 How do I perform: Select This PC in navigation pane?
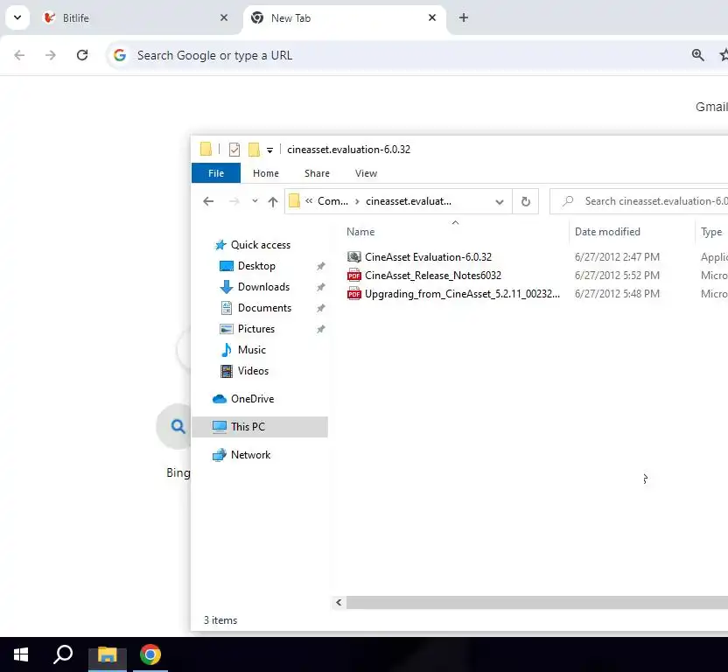click(x=260, y=427)
